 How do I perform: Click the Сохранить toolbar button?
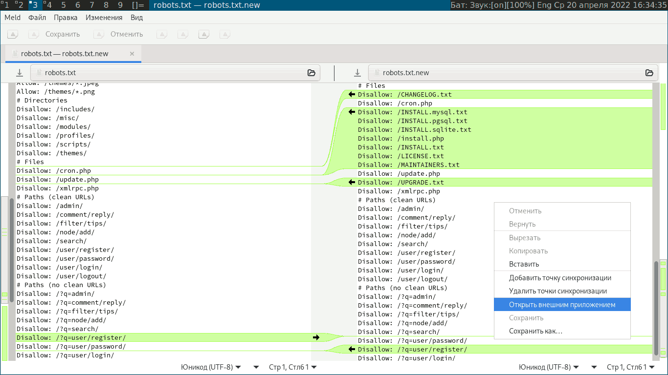pyautogui.click(x=55, y=34)
